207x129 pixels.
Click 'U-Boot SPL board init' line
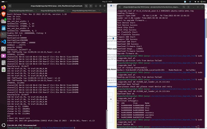click(x=19, y=118)
